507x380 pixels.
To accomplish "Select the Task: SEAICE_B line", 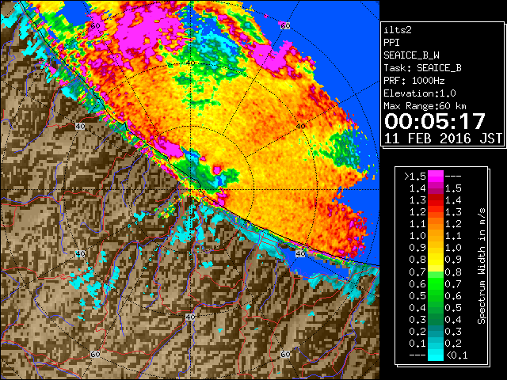I will [422, 68].
